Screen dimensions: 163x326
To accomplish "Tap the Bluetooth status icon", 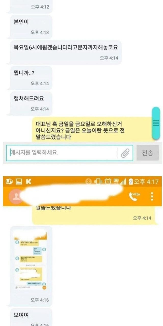I will tap(89, 182).
